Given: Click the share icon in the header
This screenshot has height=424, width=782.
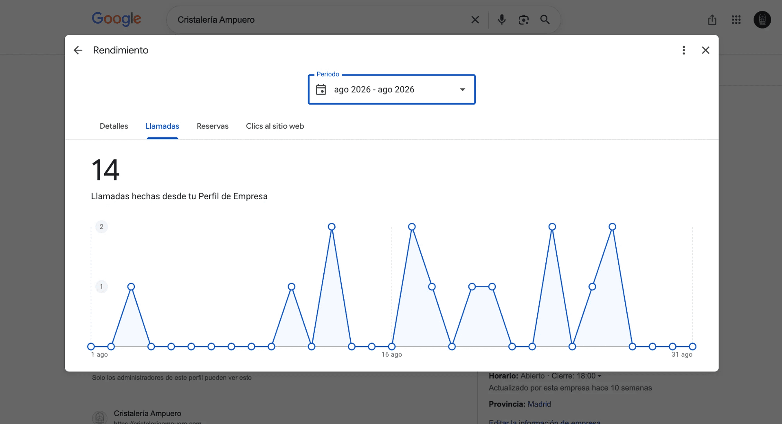Looking at the screenshot, I should 712,20.
